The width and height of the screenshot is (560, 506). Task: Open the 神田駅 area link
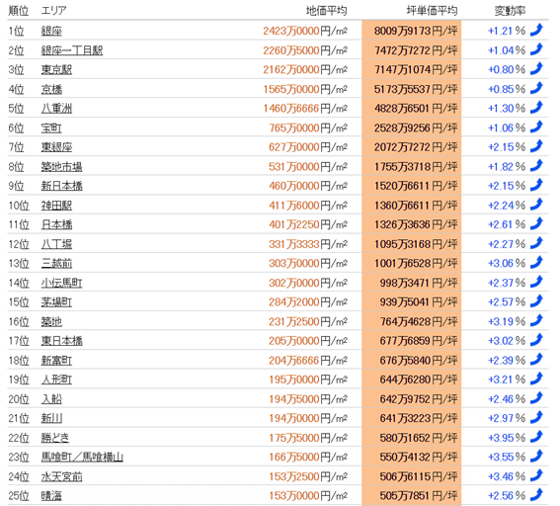[56, 206]
